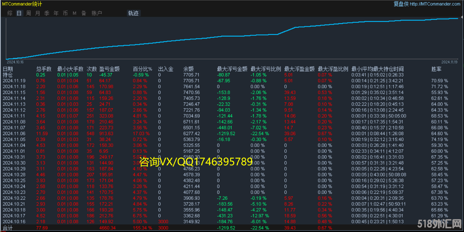
Task: Select the 年 yearly statistics tab
Action: [x=56, y=13]
